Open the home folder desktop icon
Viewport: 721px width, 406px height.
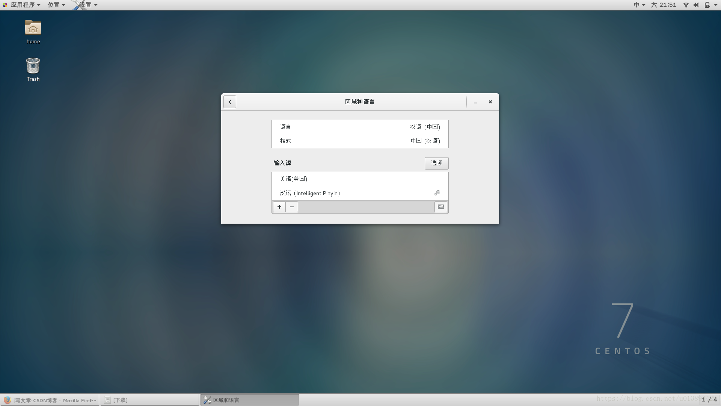tap(33, 32)
